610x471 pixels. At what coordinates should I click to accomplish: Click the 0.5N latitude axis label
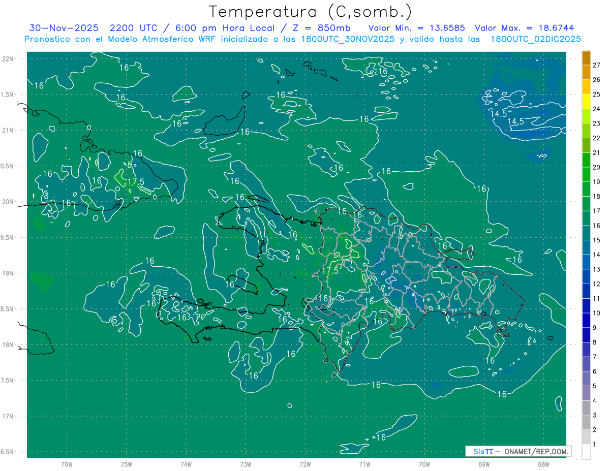click(8, 166)
